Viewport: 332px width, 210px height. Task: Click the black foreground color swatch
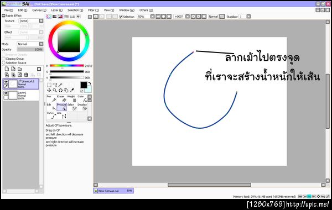click(x=84, y=85)
